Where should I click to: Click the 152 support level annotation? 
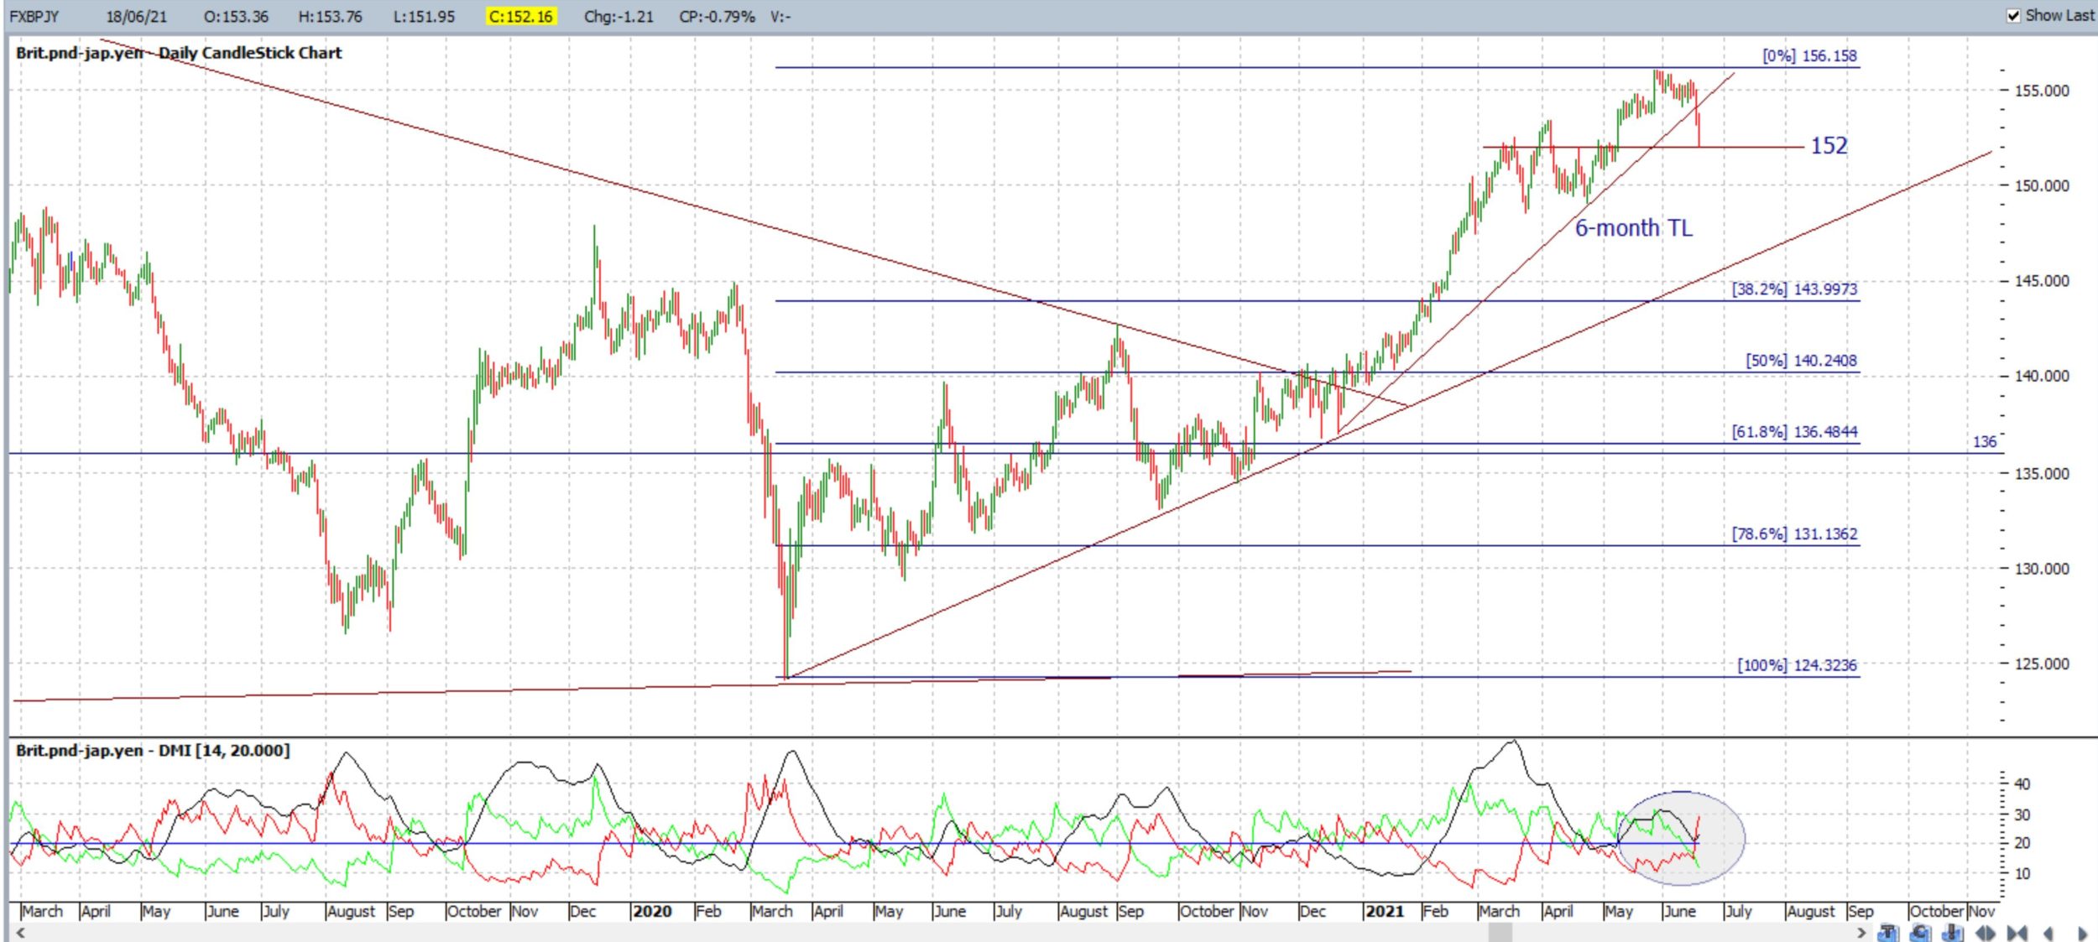tap(1829, 146)
